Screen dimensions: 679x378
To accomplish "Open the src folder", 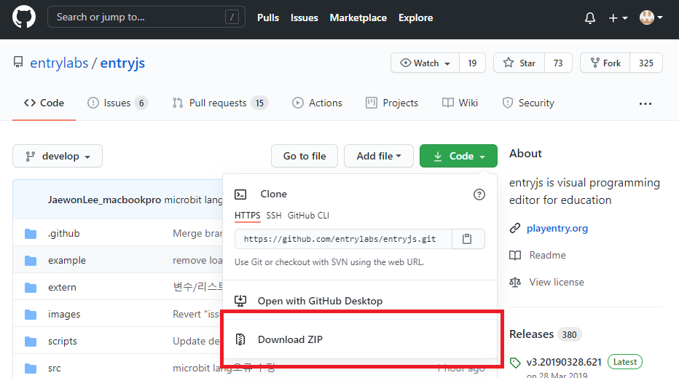I will pos(55,368).
